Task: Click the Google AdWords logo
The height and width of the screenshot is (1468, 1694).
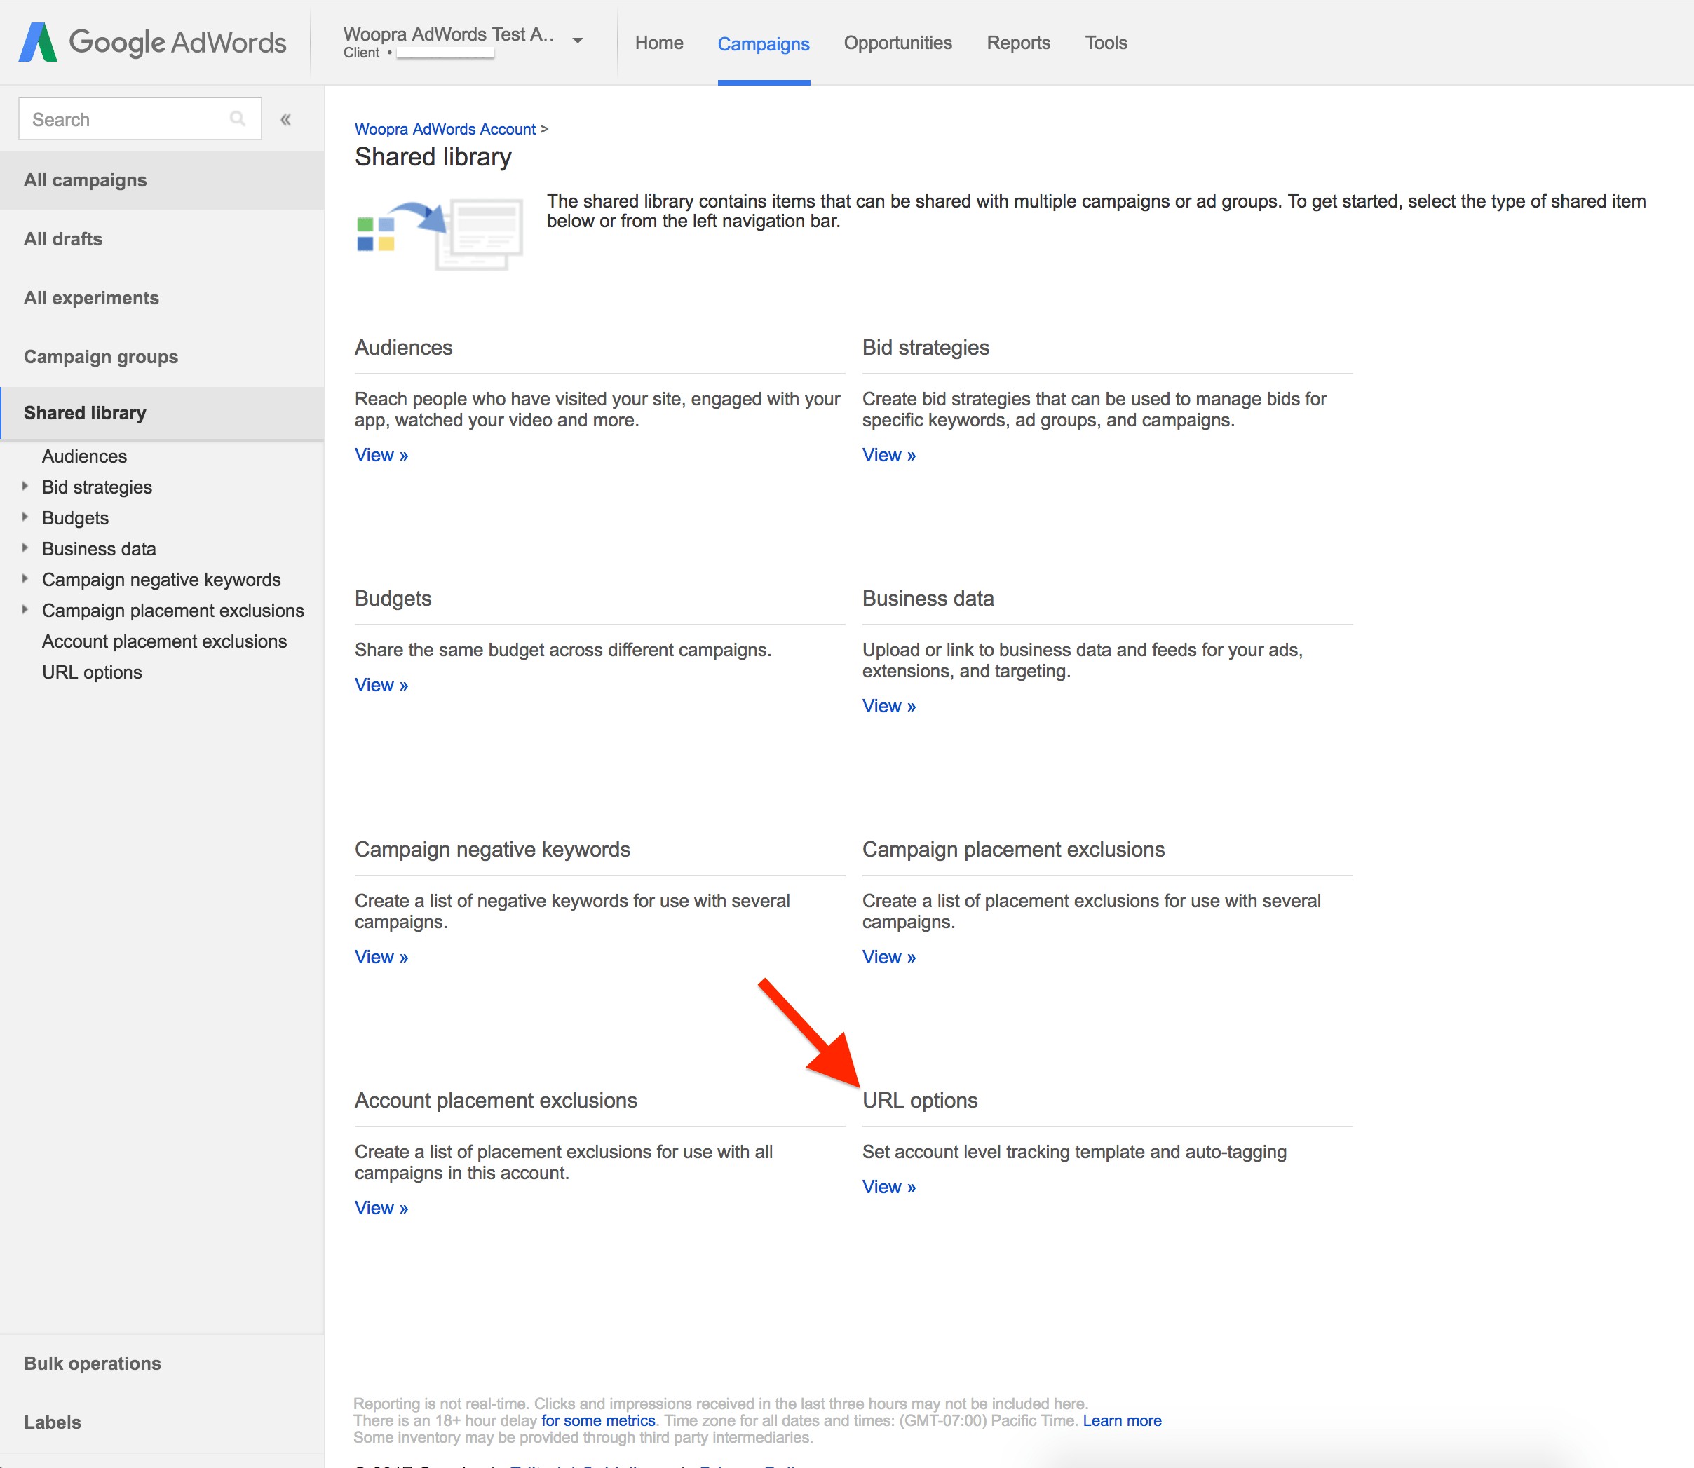Action: click(x=152, y=42)
